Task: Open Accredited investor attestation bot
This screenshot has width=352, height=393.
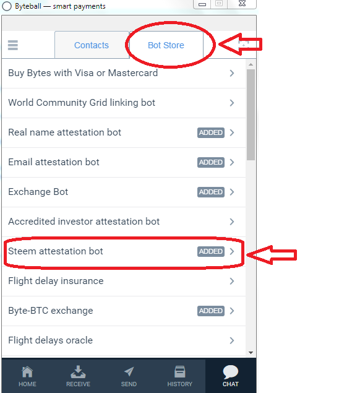Action: coord(124,222)
